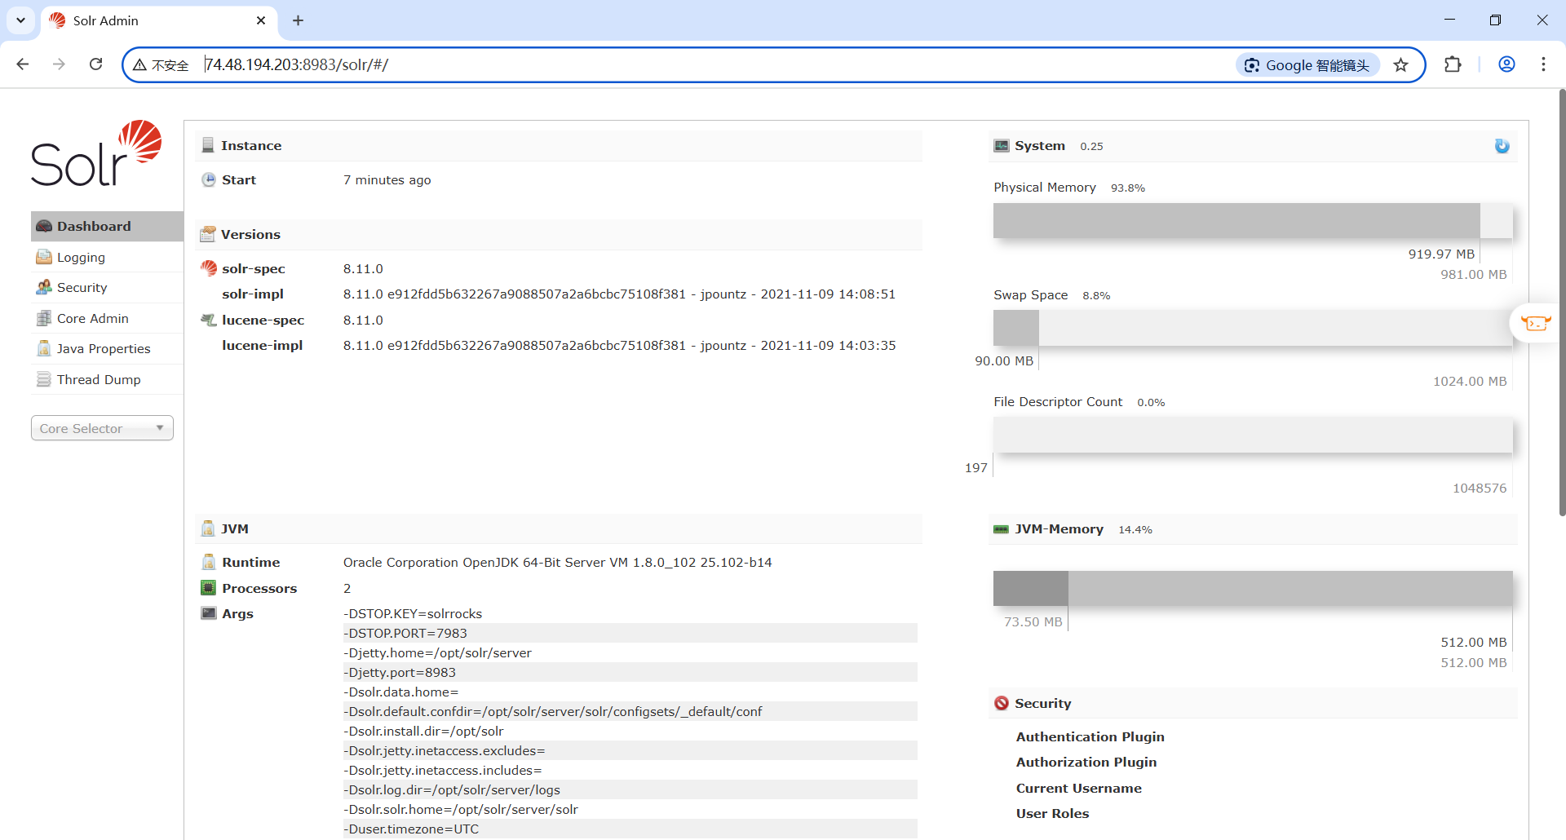This screenshot has width=1566, height=840.
Task: Click the Logging sidebar icon
Action: [44, 258]
